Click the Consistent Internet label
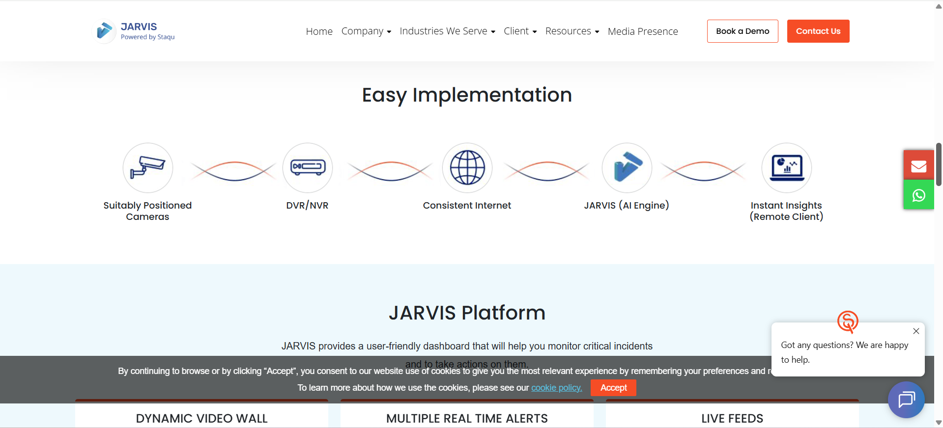 pos(467,206)
